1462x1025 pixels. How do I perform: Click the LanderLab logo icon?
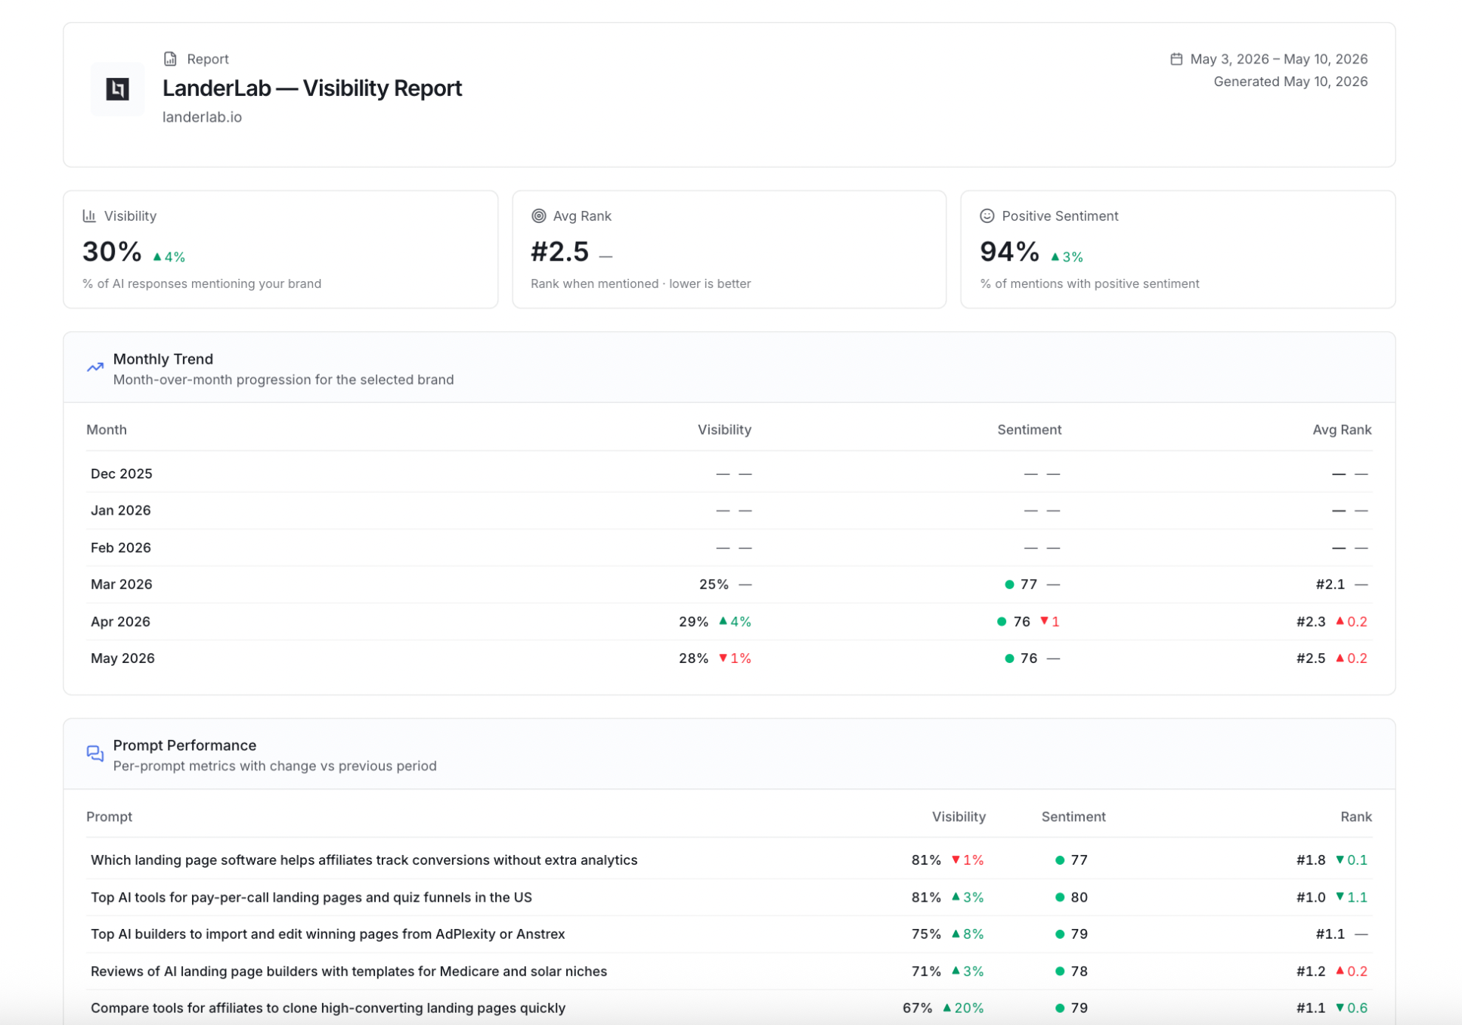tap(117, 89)
